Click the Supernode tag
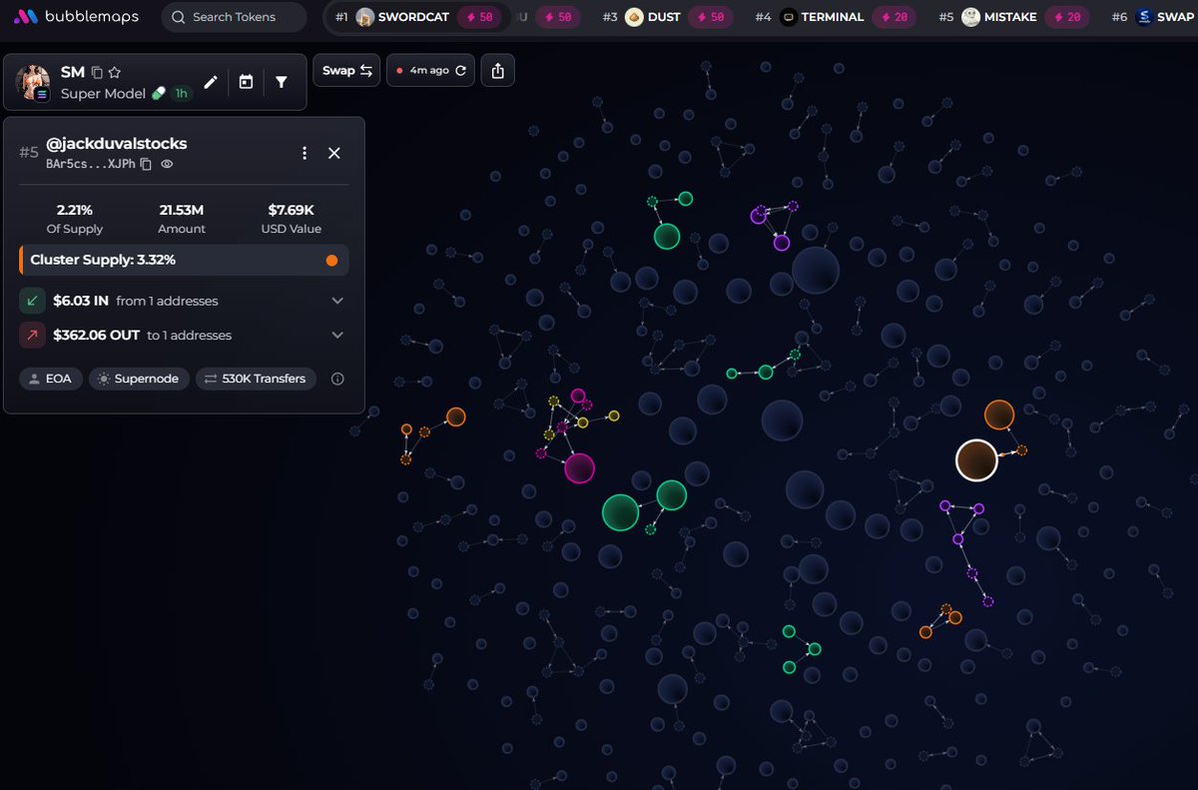Viewport: 1198px width, 790px height. click(x=139, y=379)
